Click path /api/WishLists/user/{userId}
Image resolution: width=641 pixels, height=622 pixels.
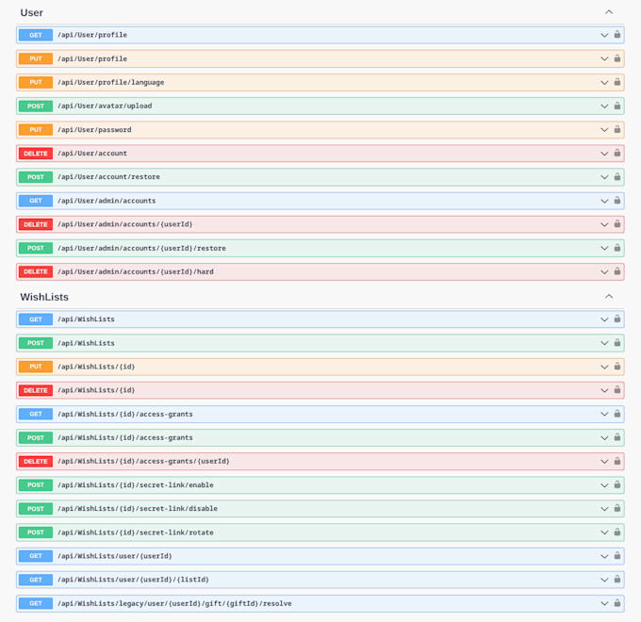[x=114, y=556]
